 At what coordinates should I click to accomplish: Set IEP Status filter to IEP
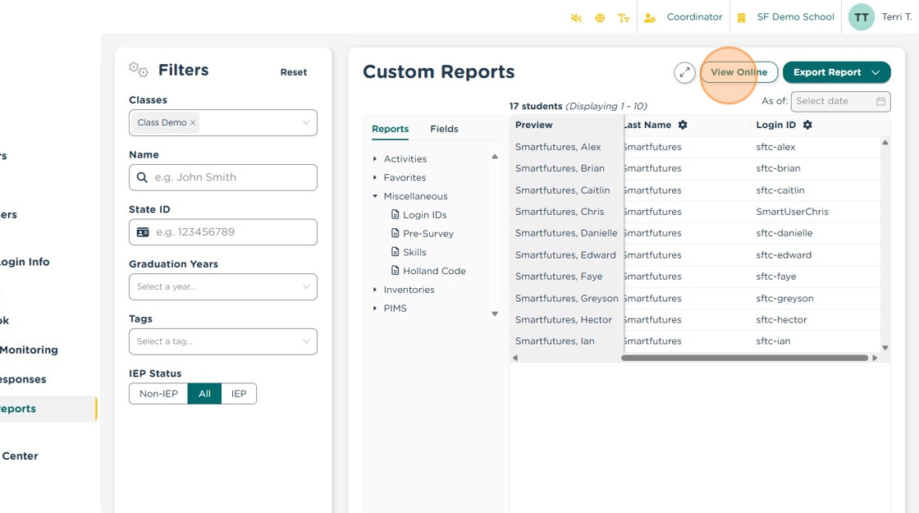[239, 394]
